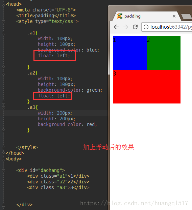
Task: Click the .a1{ selector line
Action: point(32,33)
